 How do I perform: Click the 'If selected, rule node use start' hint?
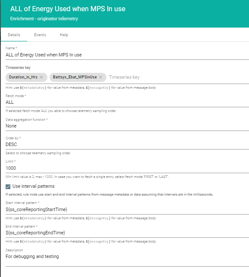(x=109, y=194)
